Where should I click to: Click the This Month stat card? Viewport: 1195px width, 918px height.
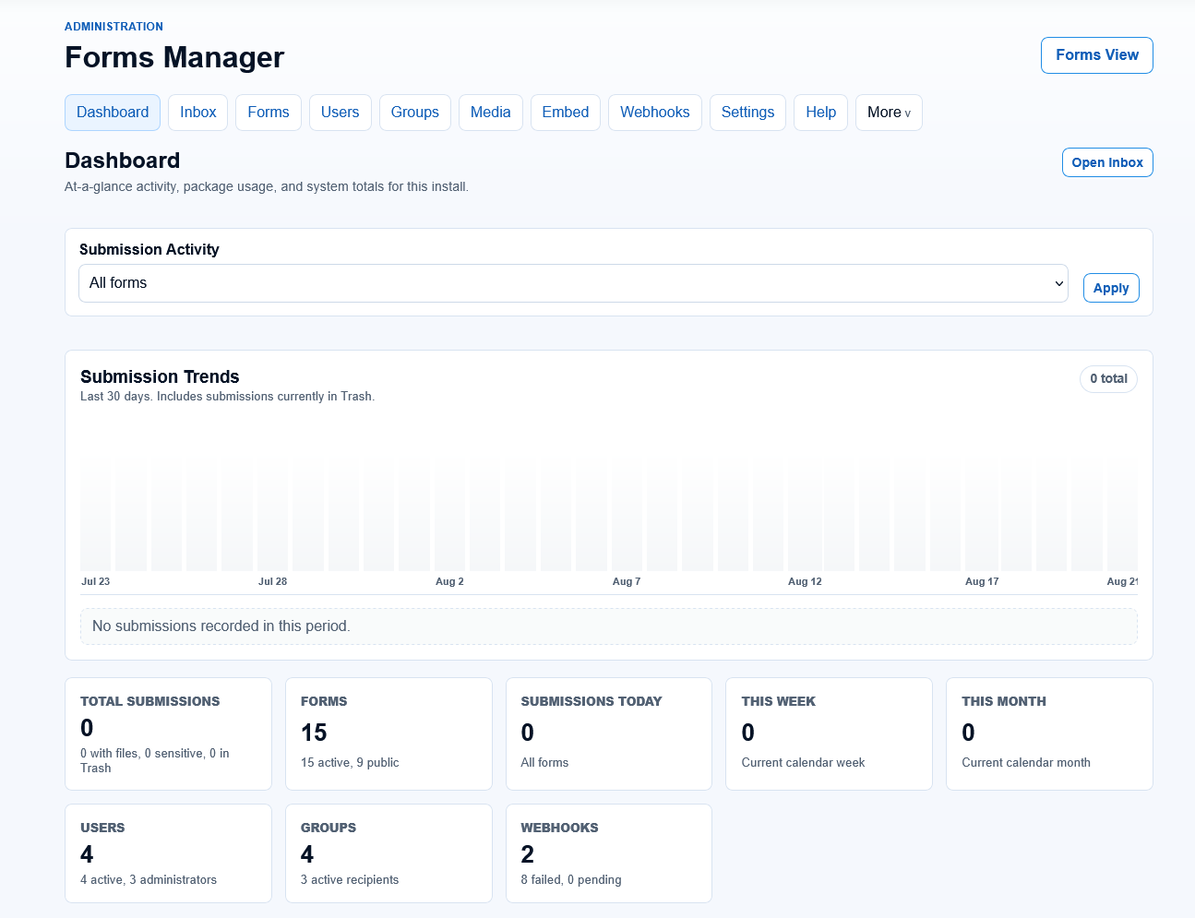(x=1049, y=734)
